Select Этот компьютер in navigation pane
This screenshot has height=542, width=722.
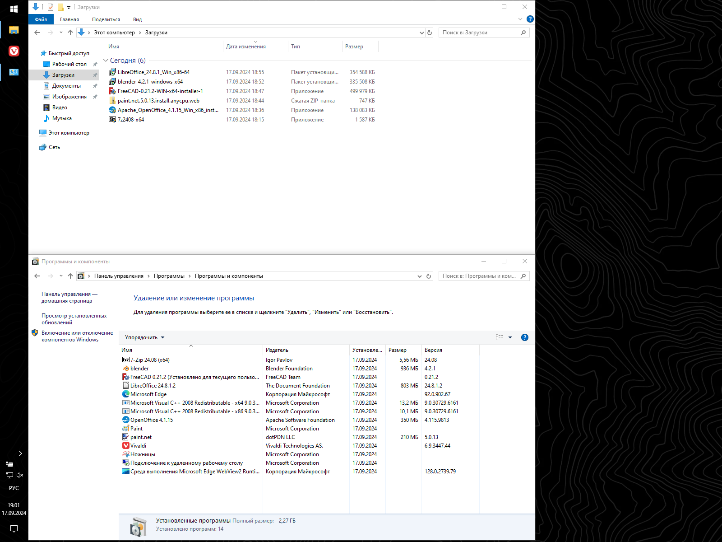coord(69,133)
